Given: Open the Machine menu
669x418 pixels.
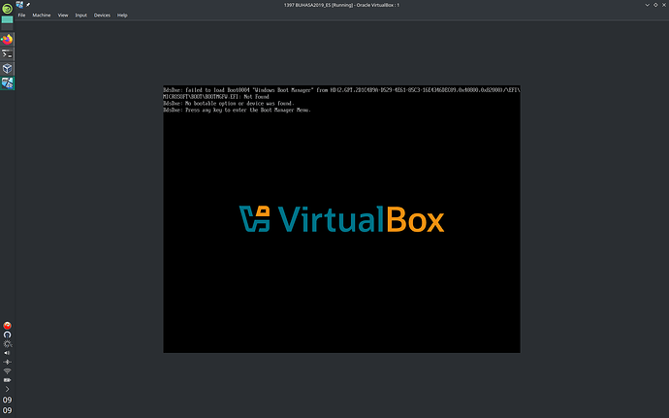Looking at the screenshot, I should (x=42, y=15).
